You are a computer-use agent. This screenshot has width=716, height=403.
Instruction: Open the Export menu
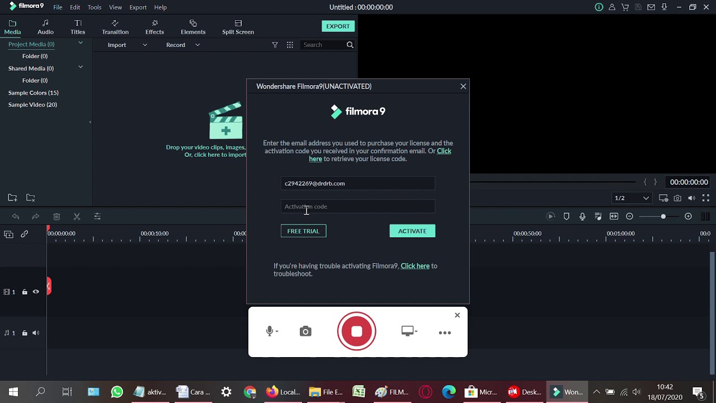(138, 7)
